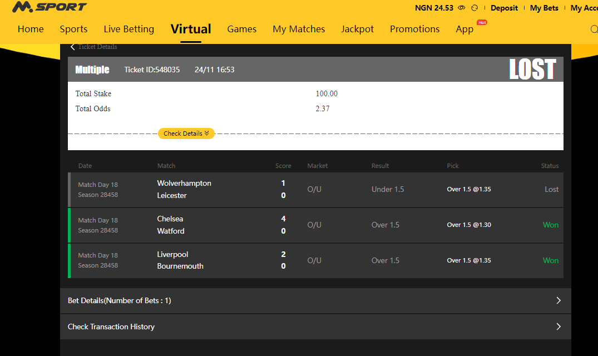Select the Wolverhampton vs Leicester match row
The image size is (598, 356).
tap(315, 190)
